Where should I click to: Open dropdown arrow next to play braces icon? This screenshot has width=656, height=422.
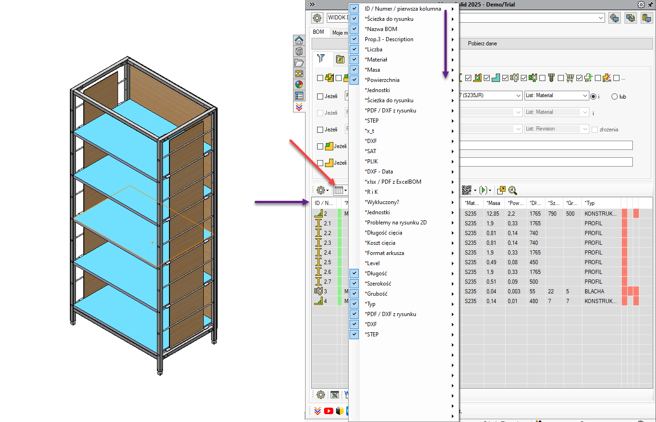(490, 190)
